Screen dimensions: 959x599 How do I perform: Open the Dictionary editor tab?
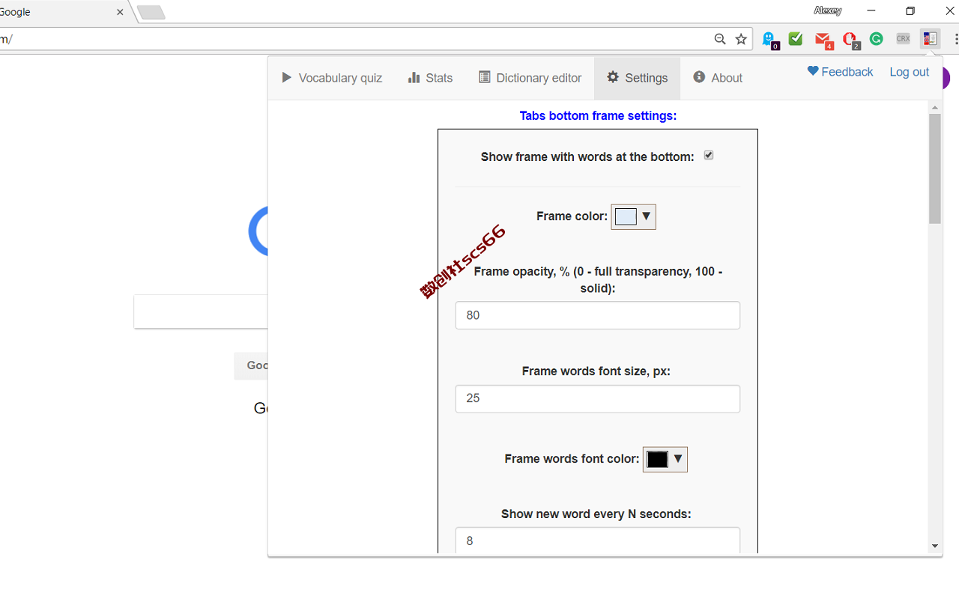click(530, 78)
